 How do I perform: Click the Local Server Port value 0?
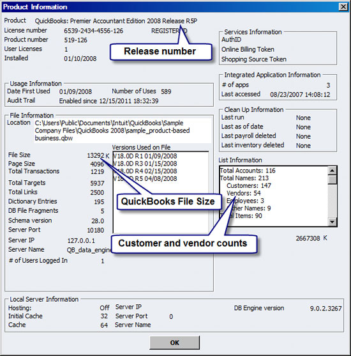171,316
